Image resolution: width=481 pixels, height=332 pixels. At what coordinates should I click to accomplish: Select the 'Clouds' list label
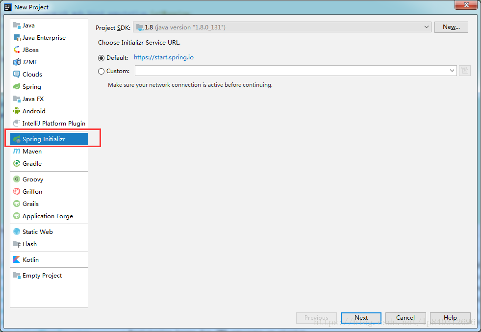[x=32, y=74]
